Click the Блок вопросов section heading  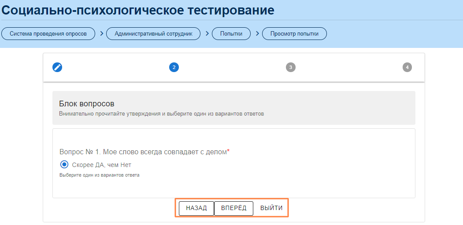87,104
